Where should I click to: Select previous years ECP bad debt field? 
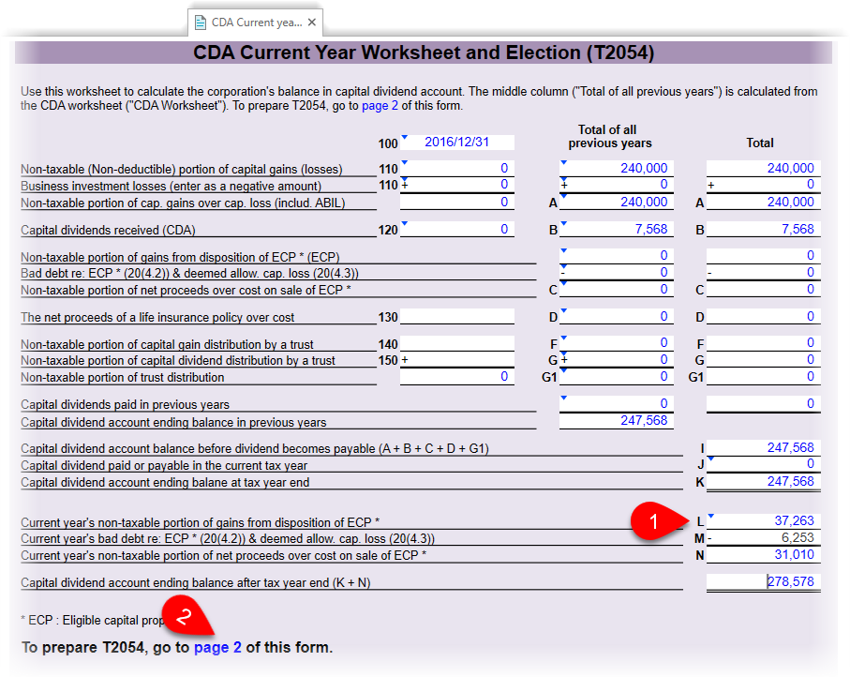point(617,272)
